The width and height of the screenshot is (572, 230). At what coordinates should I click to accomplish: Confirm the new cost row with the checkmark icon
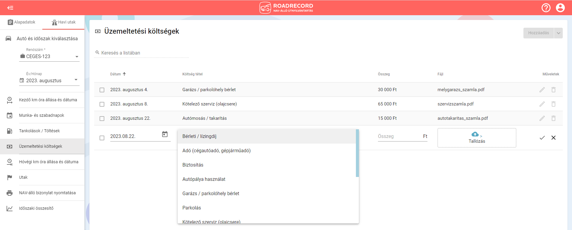pyautogui.click(x=542, y=138)
